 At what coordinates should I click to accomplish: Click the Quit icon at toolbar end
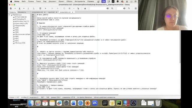click(x=136, y=8)
